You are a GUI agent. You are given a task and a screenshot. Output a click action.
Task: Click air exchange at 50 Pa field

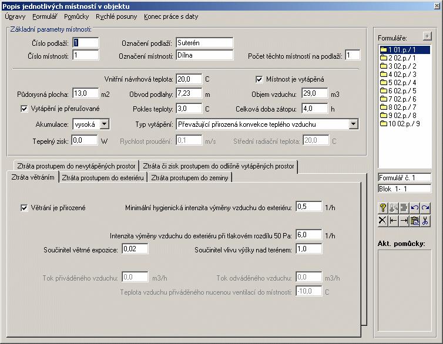[x=309, y=235]
